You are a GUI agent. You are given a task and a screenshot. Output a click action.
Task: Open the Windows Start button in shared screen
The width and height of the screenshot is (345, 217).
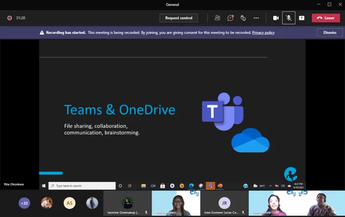[44, 186]
